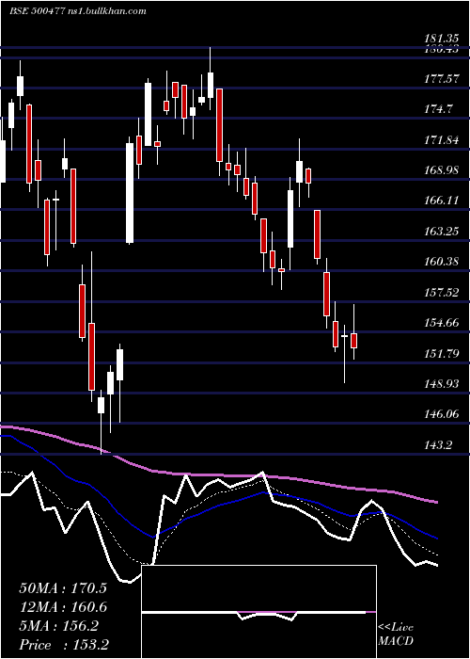Image resolution: width=470 pixels, height=659 pixels.
Task: Click the 171.84 price axis label
Action: (x=441, y=140)
